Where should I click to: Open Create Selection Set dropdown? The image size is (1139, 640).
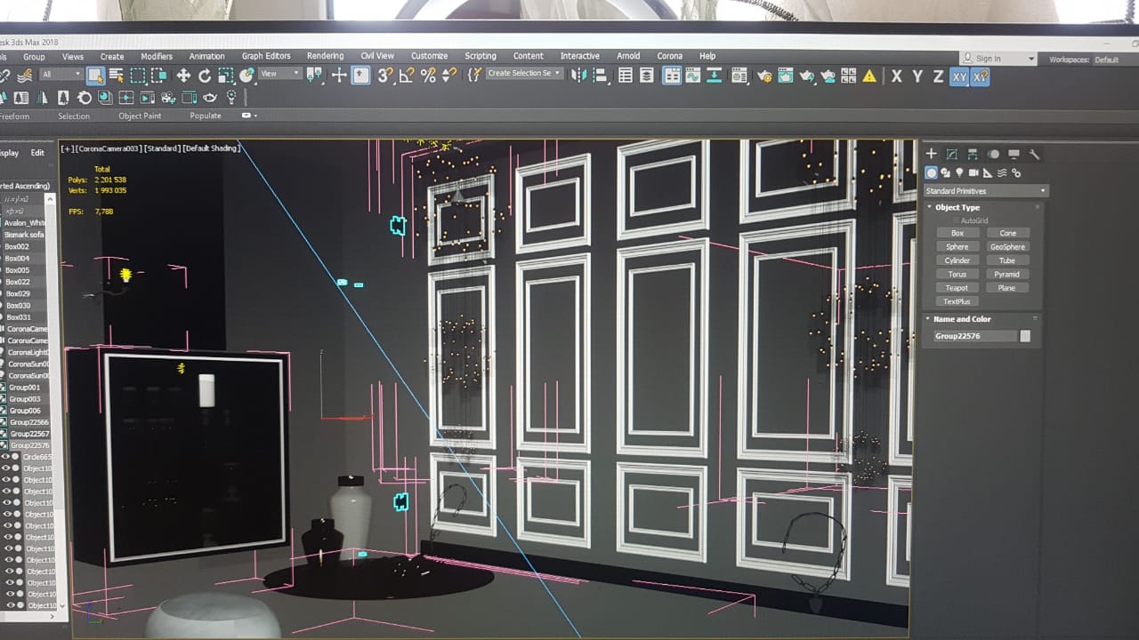click(x=525, y=74)
